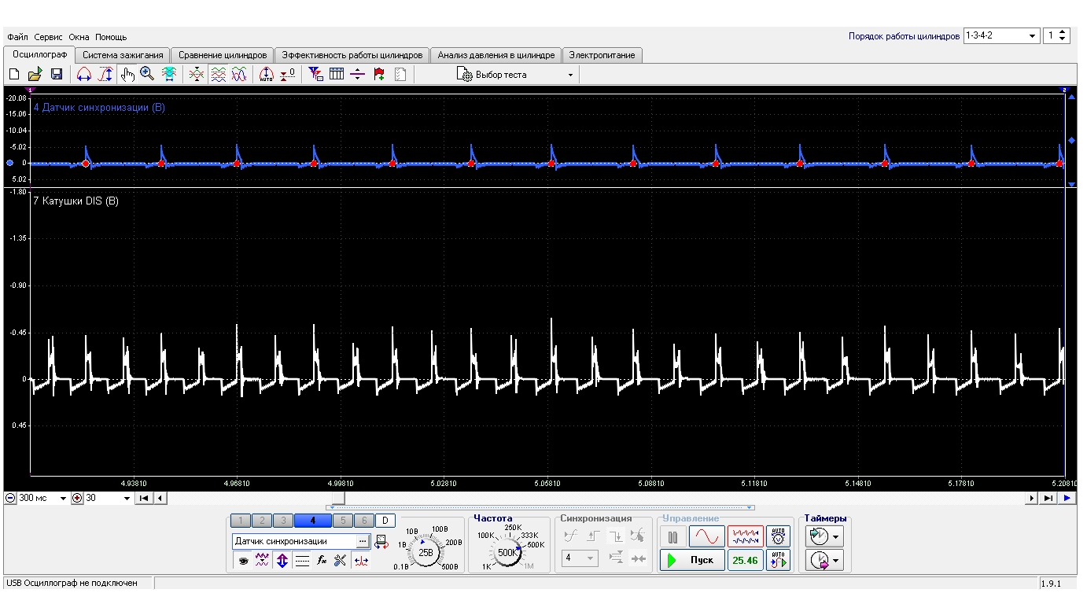Toggle channel 6 button
The image size is (1087, 593).
click(363, 521)
